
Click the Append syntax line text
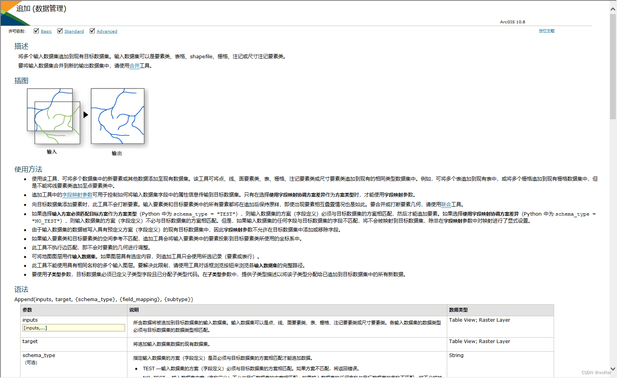pyautogui.click(x=104, y=300)
